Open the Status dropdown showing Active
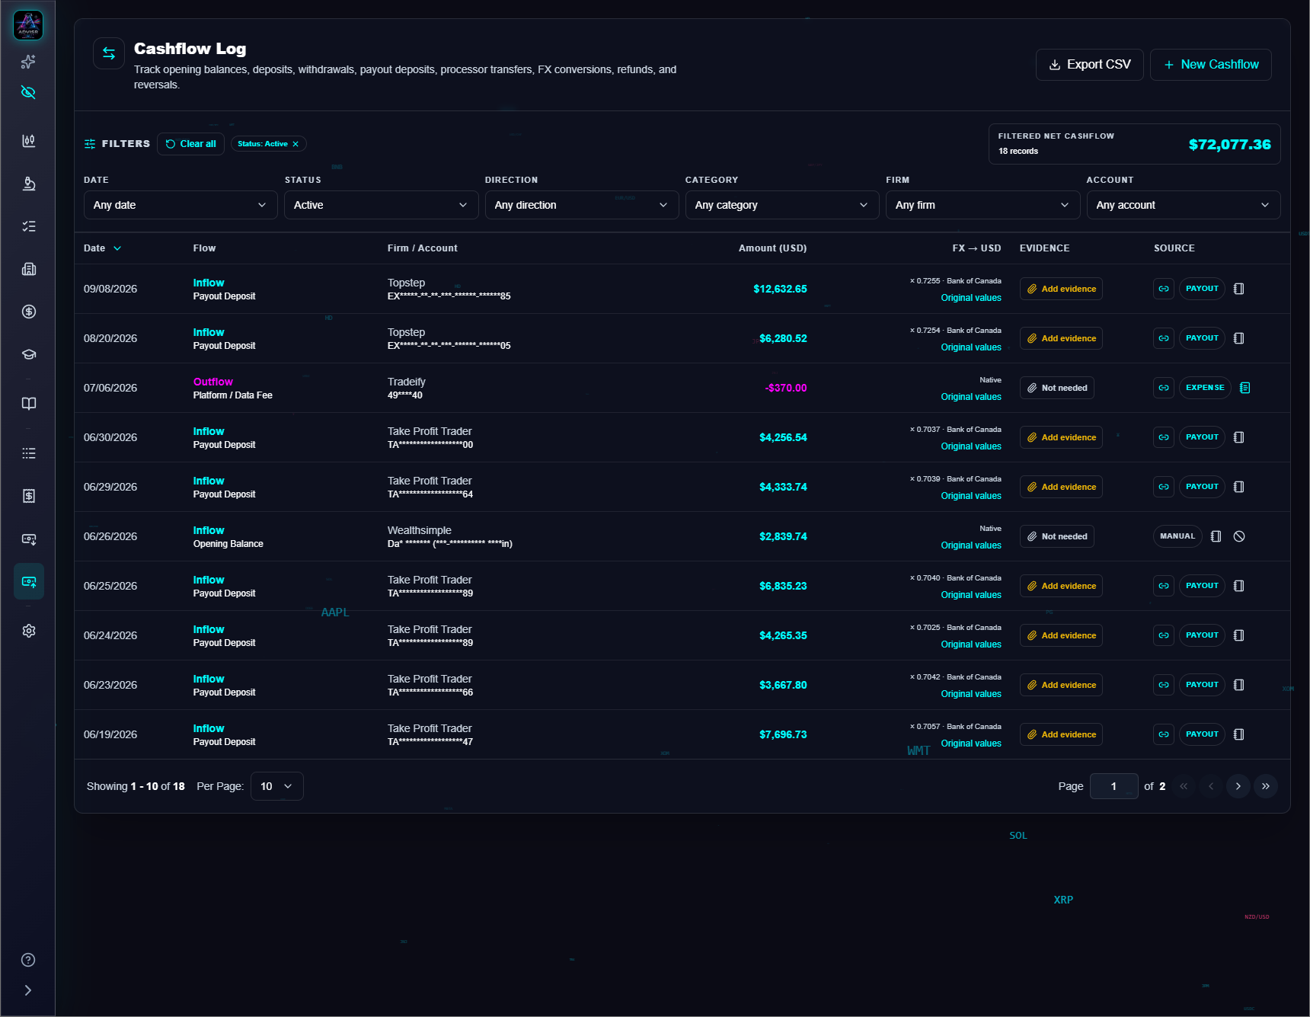The width and height of the screenshot is (1310, 1017). [x=381, y=205]
